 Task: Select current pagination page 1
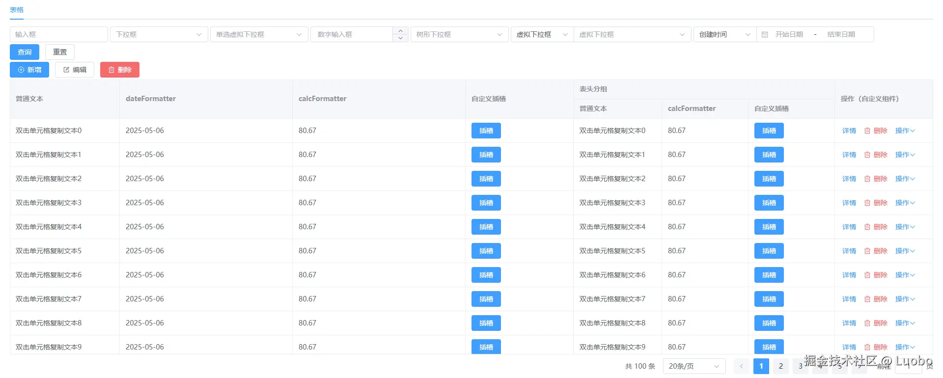pyautogui.click(x=761, y=366)
